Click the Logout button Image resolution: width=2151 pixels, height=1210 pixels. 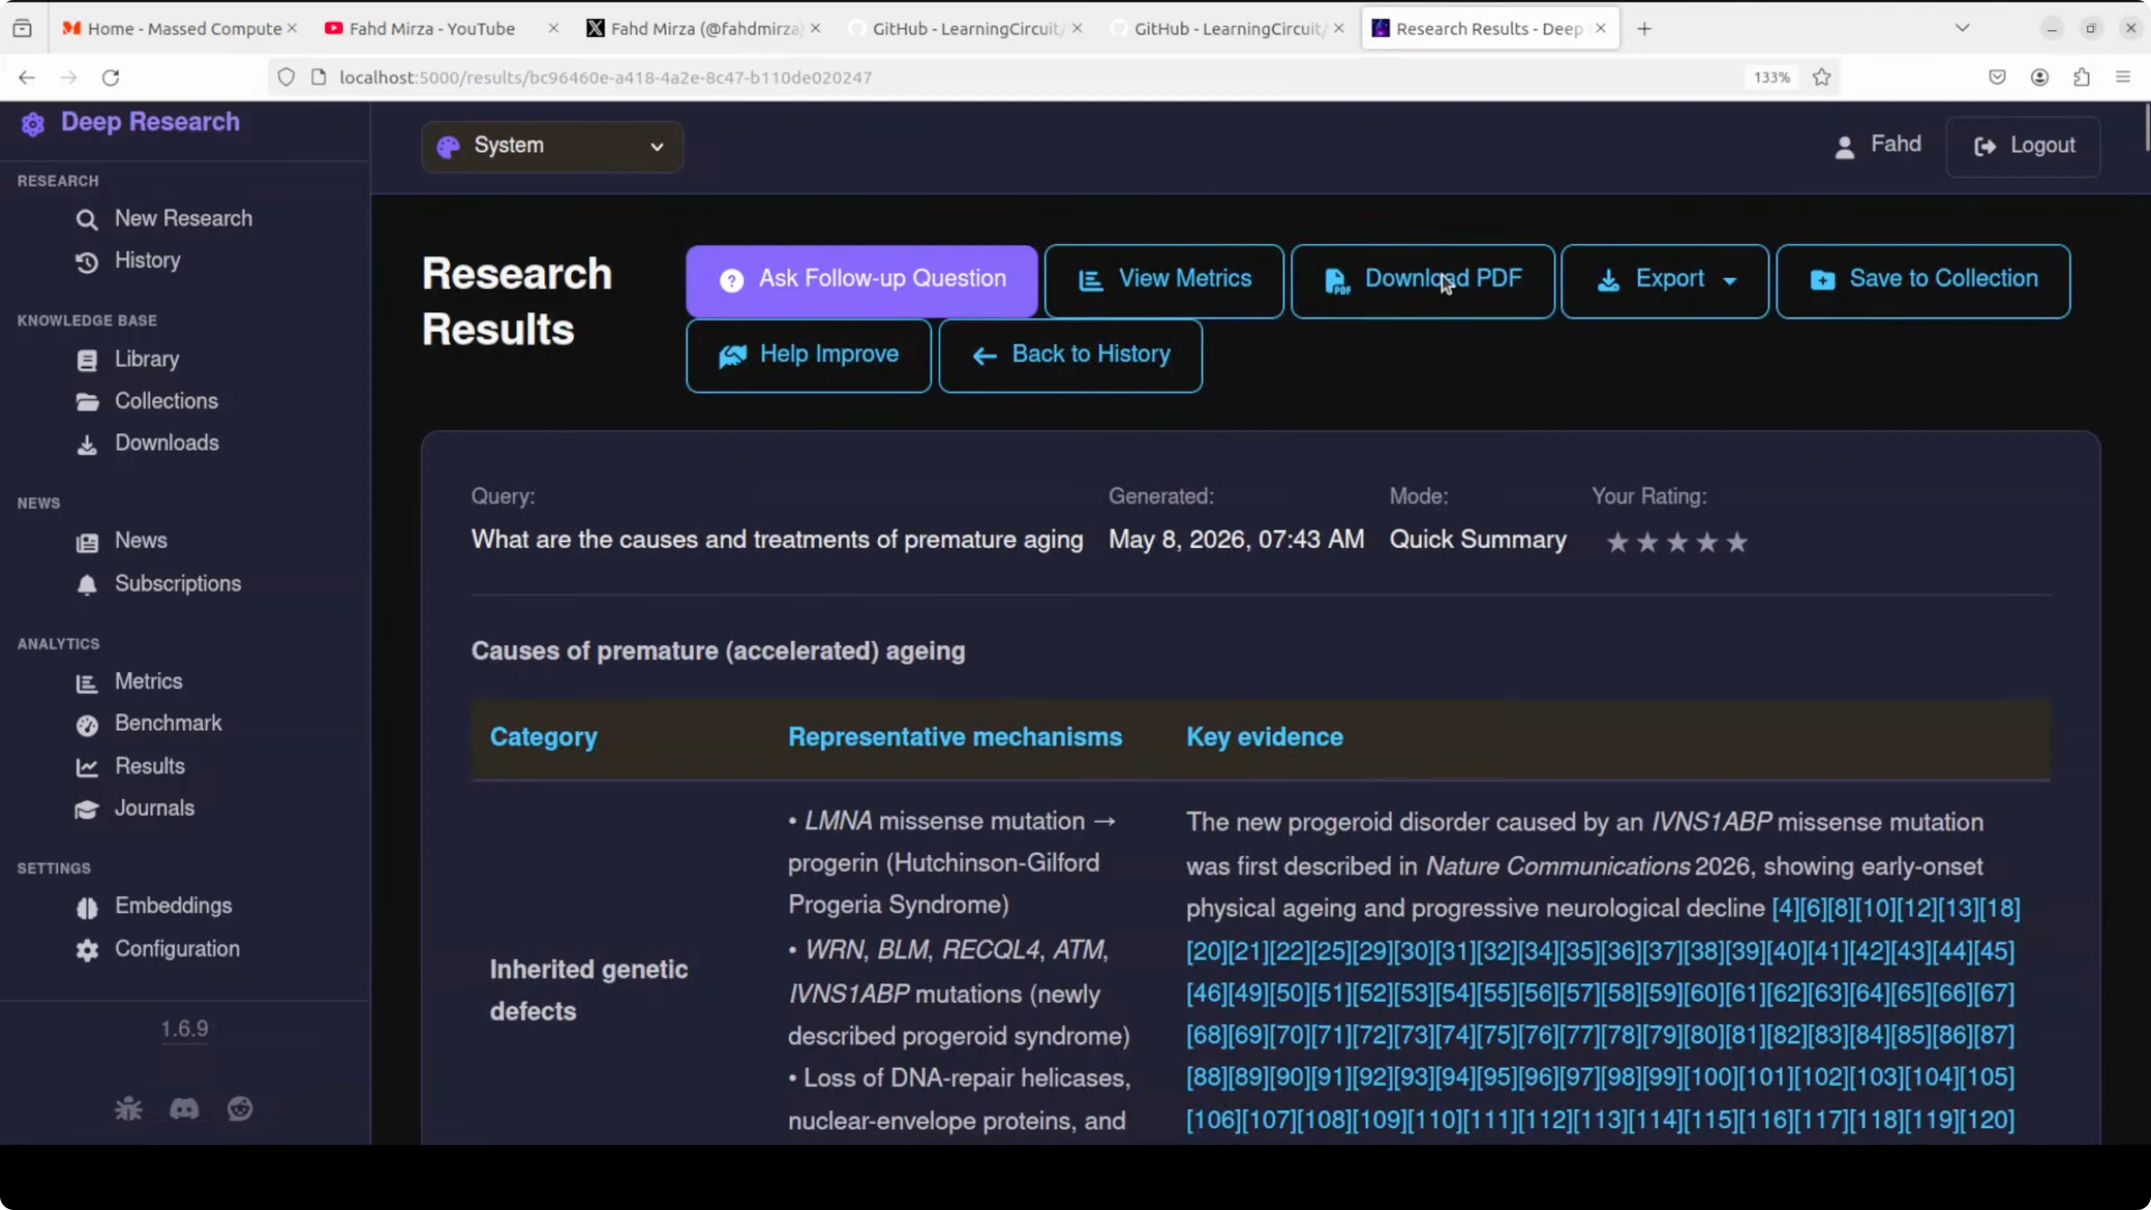point(2023,146)
